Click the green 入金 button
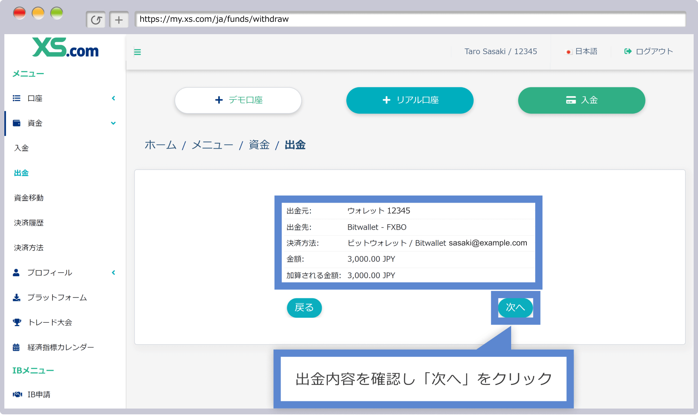The image size is (698, 418). click(x=582, y=100)
